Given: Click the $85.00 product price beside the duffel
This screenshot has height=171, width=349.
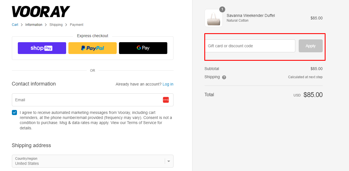Looking at the screenshot, I should 317,18.
